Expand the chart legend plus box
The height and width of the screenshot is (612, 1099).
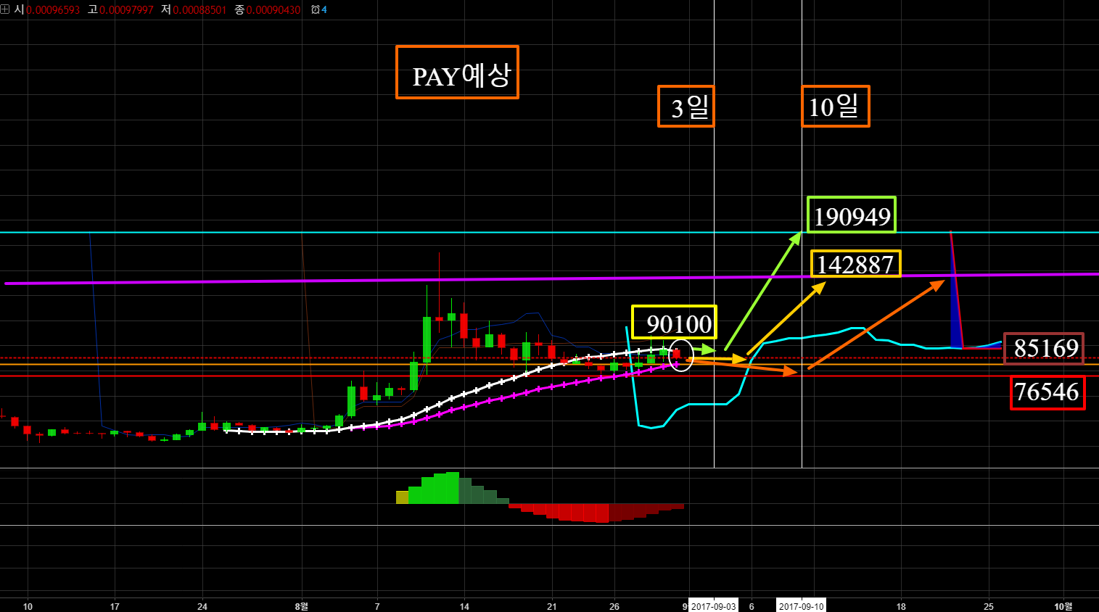click(x=4, y=9)
